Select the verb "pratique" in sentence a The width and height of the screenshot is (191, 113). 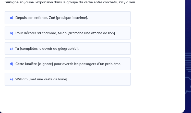pos(64,18)
